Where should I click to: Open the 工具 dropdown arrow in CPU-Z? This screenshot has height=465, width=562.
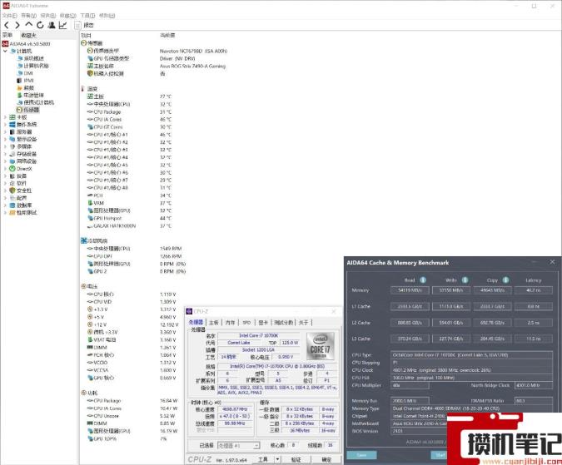point(278,459)
